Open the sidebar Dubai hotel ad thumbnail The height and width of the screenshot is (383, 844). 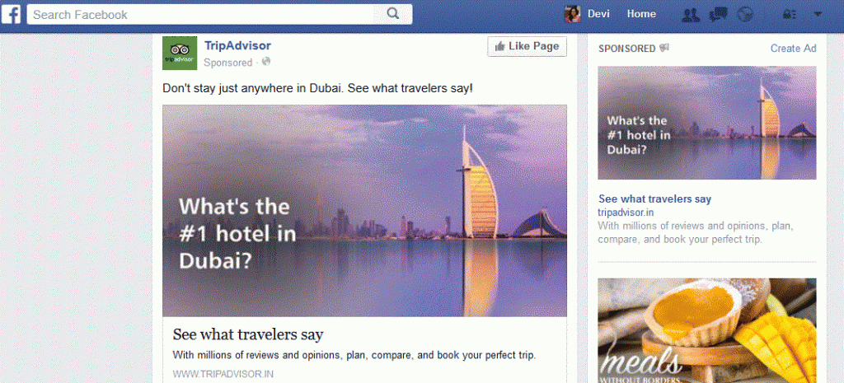(x=706, y=123)
